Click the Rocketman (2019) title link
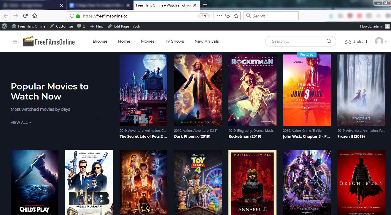 [x=245, y=137]
